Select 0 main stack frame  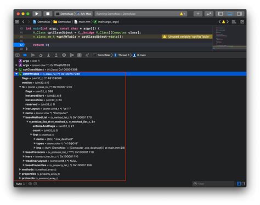(139, 55)
